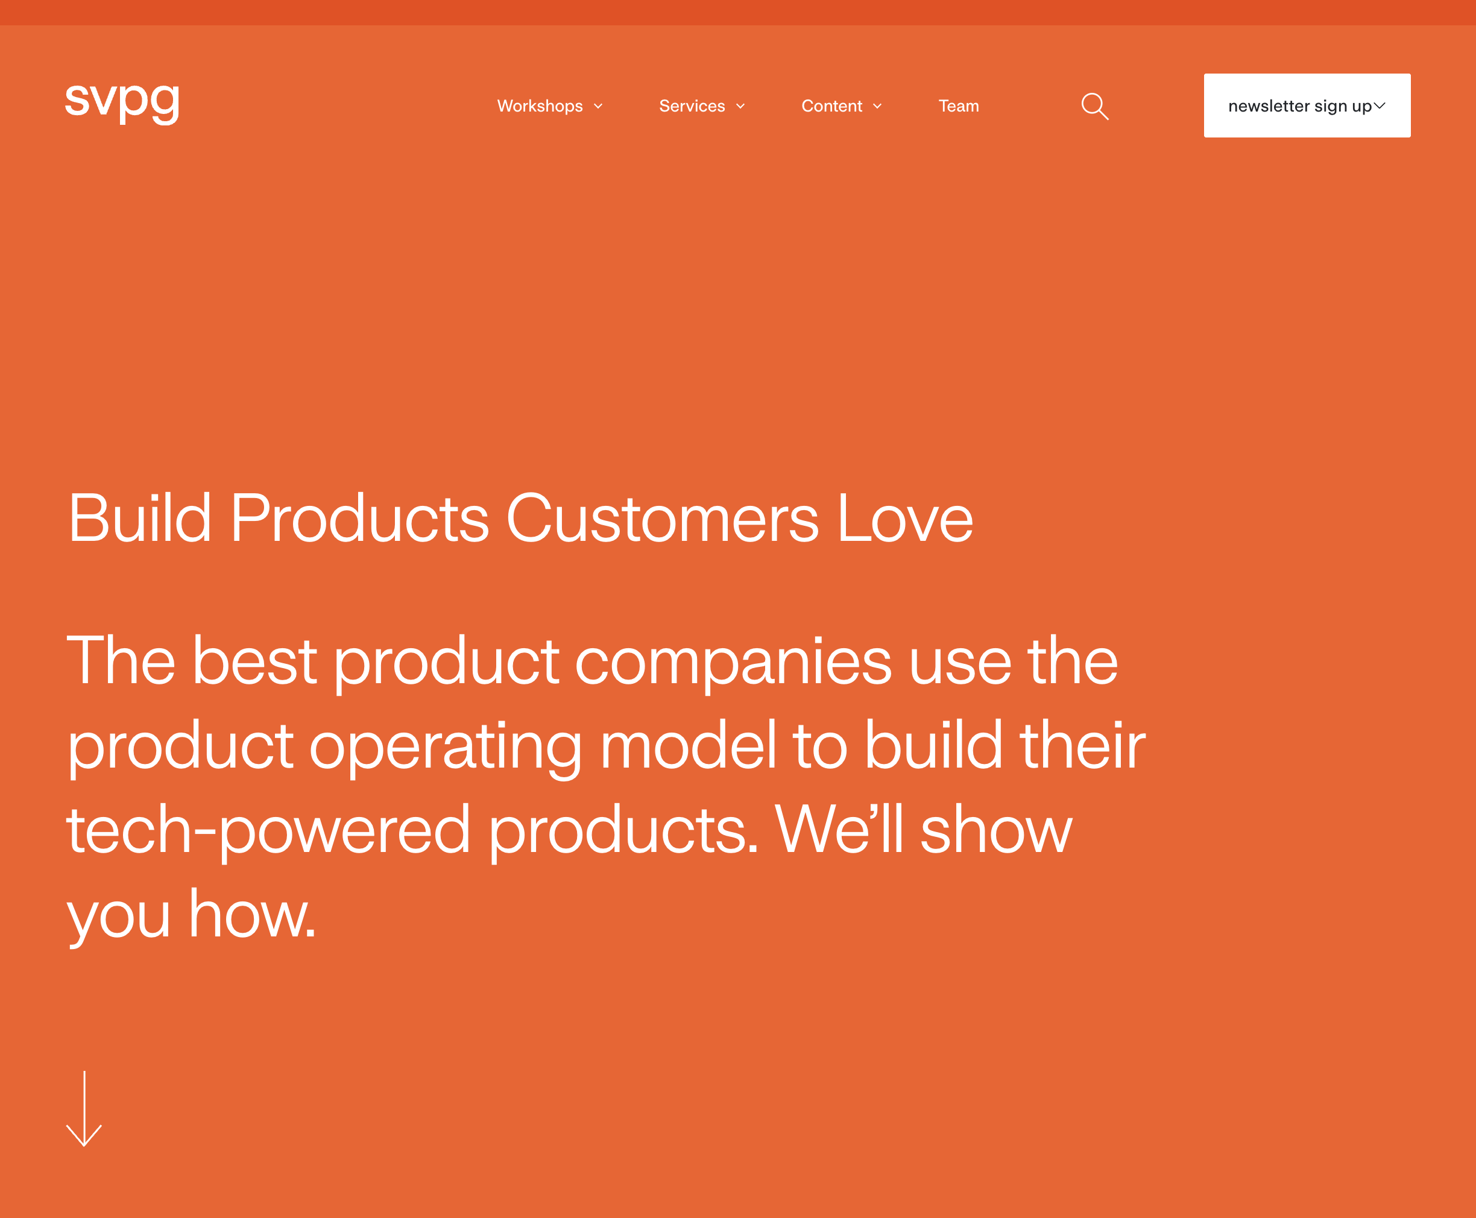Click the magnifying glass to reveal search
This screenshot has height=1218, width=1476.
click(1094, 106)
